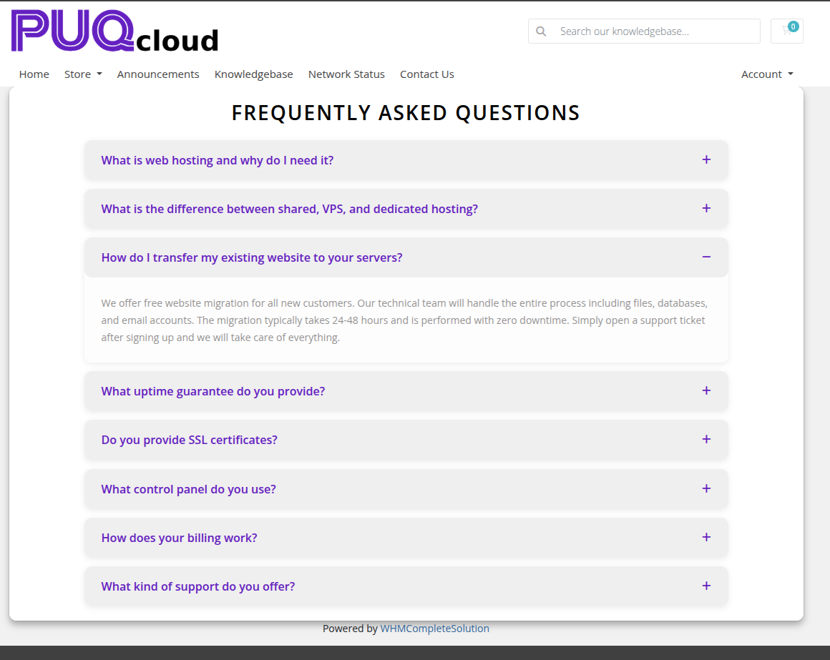Navigate to Knowledgebase
The image size is (830, 660).
click(x=254, y=74)
